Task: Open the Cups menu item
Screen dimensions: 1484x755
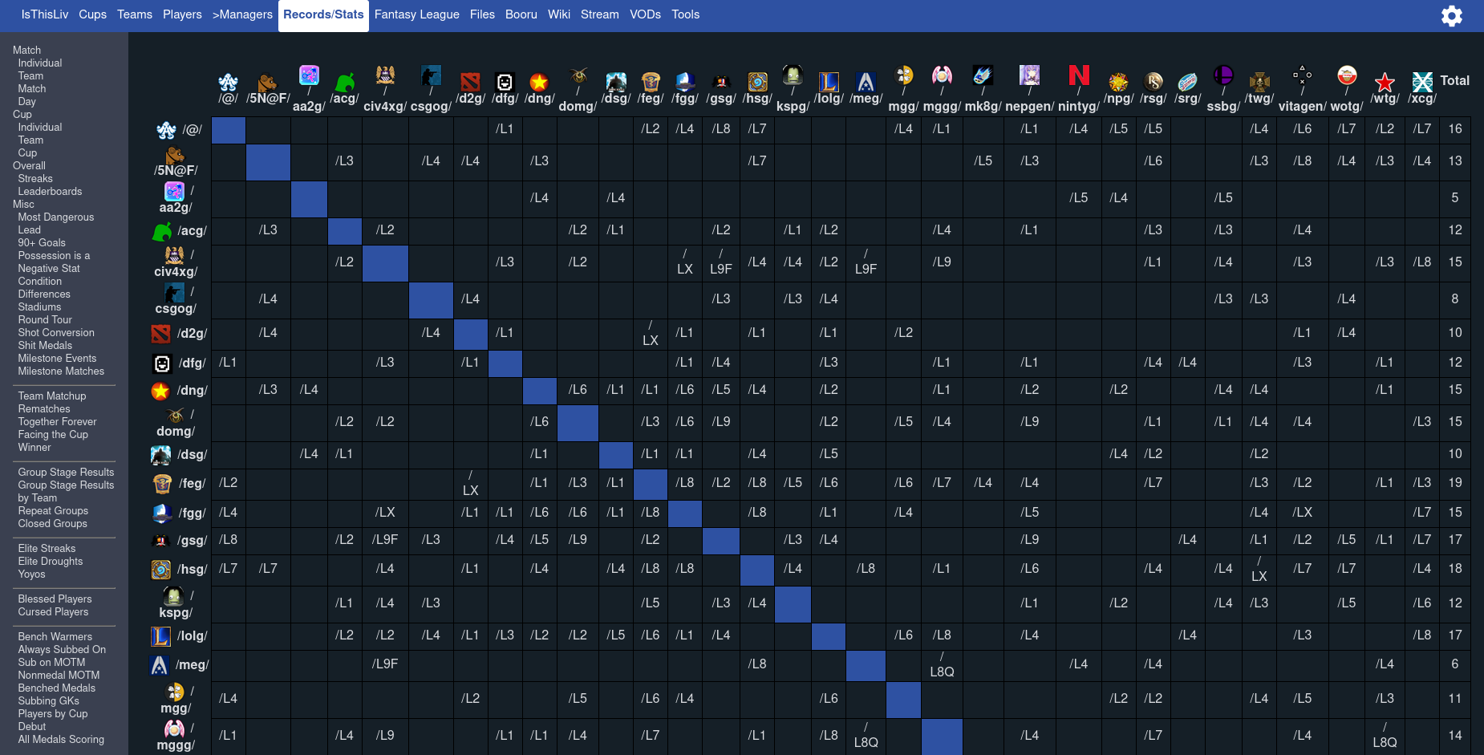Action: click(x=93, y=14)
